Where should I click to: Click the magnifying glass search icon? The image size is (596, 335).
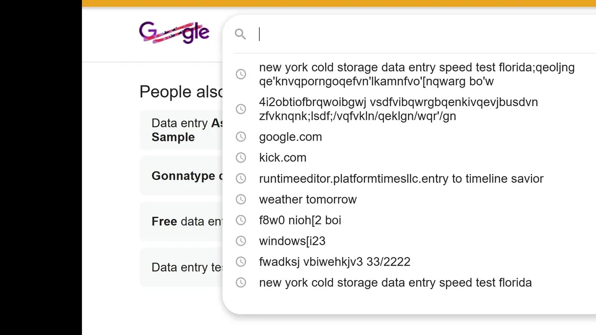point(240,34)
